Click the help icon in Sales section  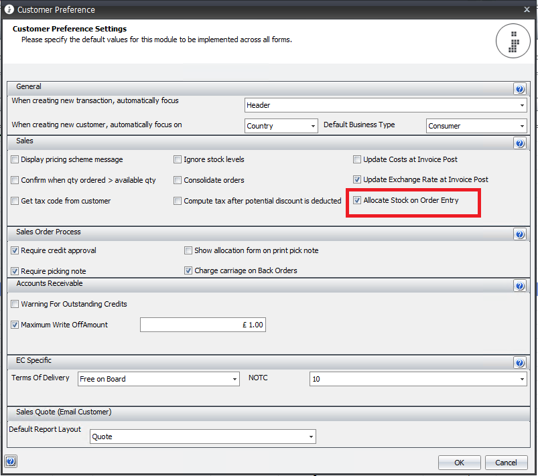coord(520,143)
